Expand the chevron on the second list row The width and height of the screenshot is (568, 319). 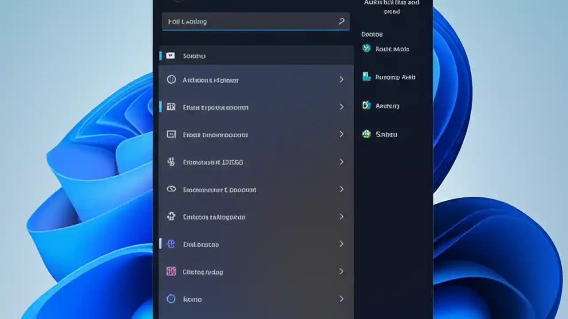pyautogui.click(x=341, y=80)
